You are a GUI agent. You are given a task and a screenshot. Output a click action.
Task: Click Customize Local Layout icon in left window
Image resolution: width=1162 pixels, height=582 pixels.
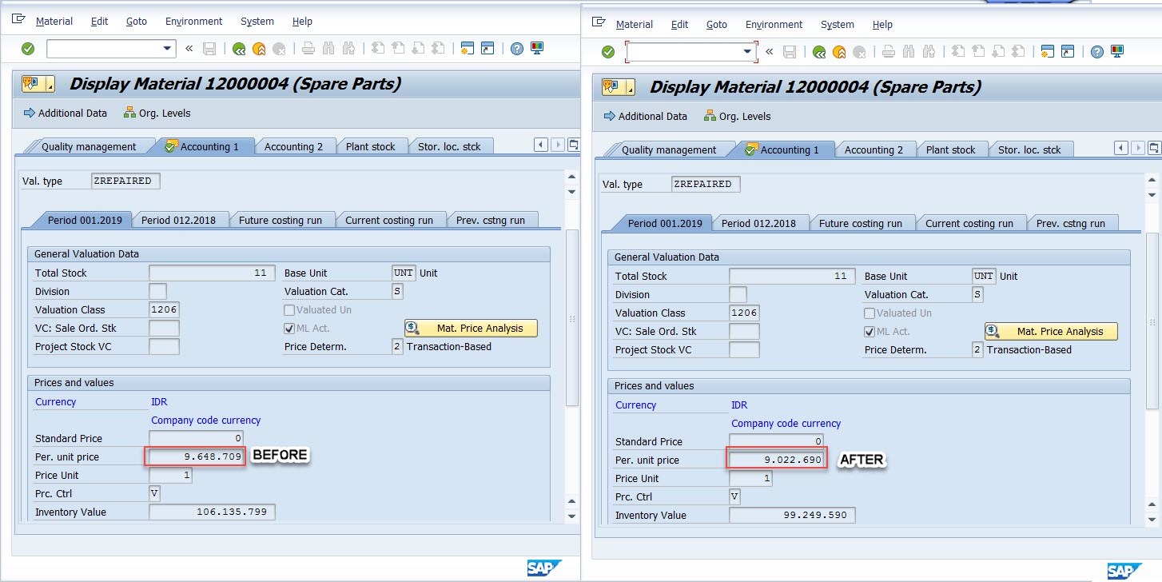pyautogui.click(x=537, y=49)
